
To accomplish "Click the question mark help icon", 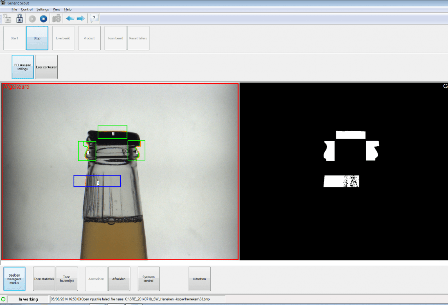I will (94, 18).
